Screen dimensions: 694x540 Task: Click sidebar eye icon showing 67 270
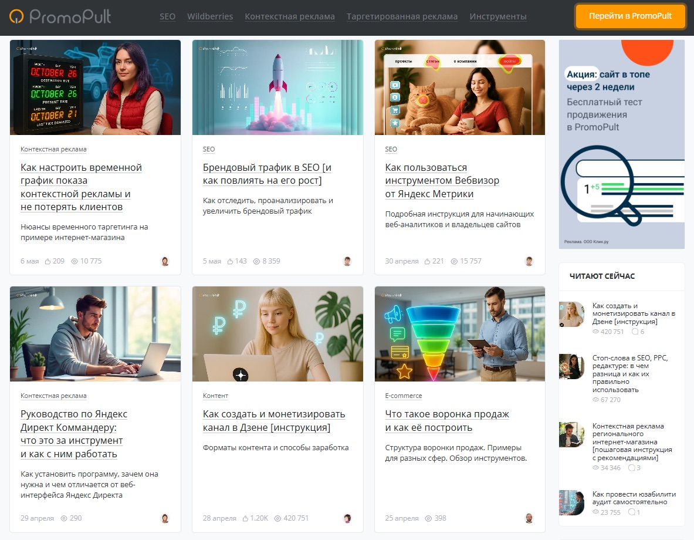(x=595, y=400)
